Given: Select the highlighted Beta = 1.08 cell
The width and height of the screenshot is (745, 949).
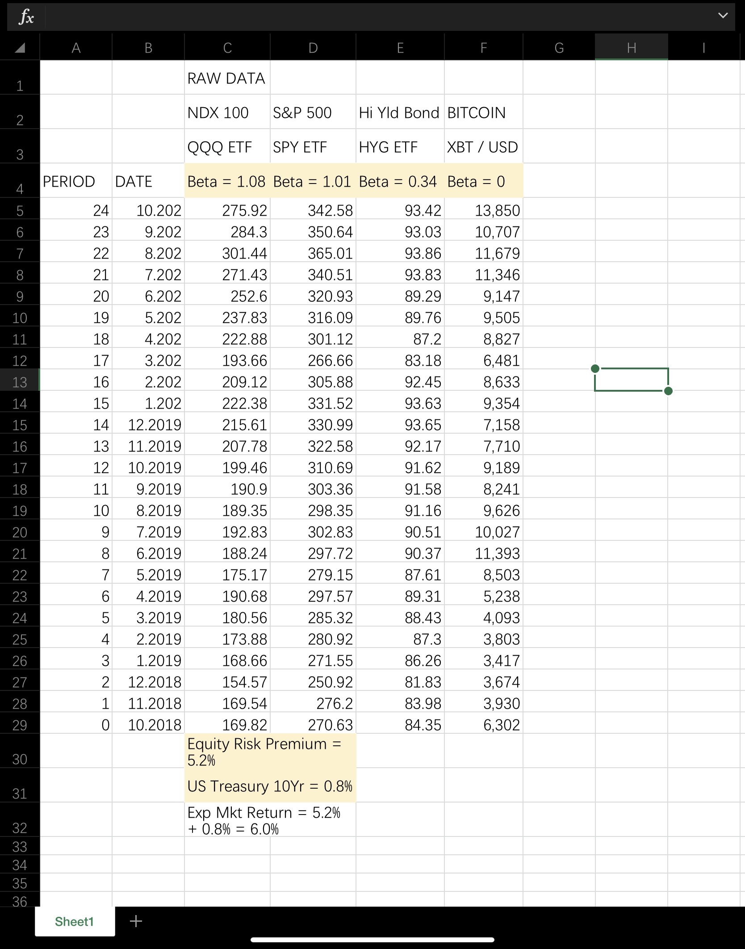Looking at the screenshot, I should tap(227, 181).
